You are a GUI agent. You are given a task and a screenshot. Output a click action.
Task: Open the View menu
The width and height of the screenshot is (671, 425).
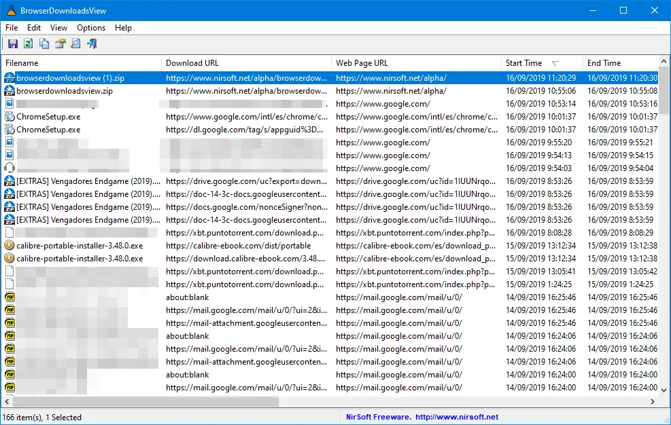pos(58,28)
